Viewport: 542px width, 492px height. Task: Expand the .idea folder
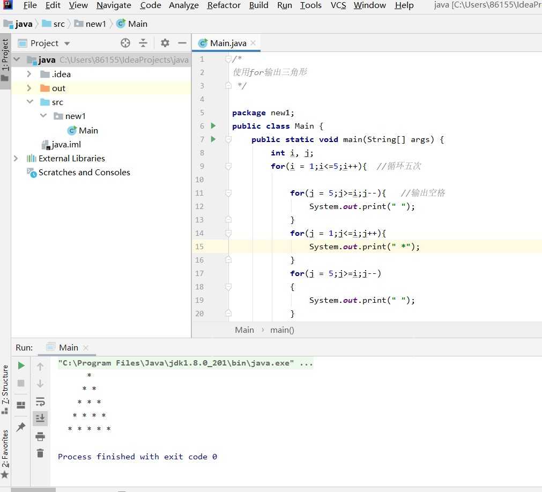[x=29, y=74]
